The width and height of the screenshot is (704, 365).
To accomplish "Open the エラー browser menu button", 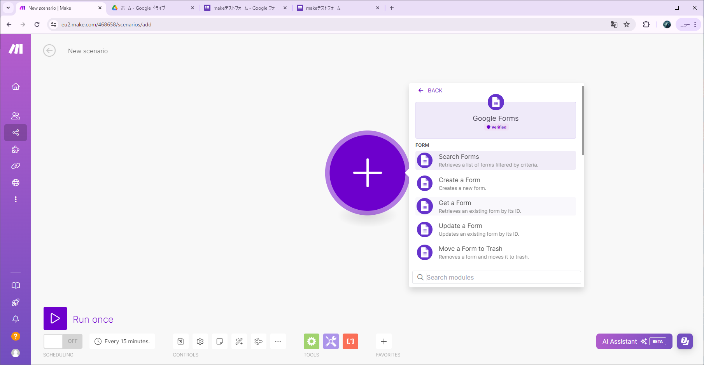I will pos(688,24).
